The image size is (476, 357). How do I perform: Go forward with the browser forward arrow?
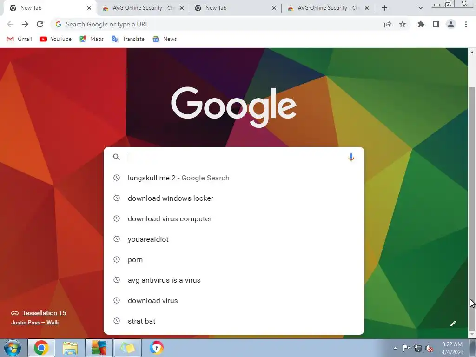tap(25, 24)
